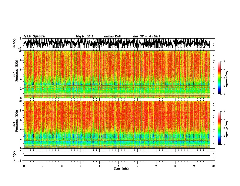Click the "5" upper tick of ch.1(V) axis
Screen dimensions: 240x186
(x=21, y=39)
